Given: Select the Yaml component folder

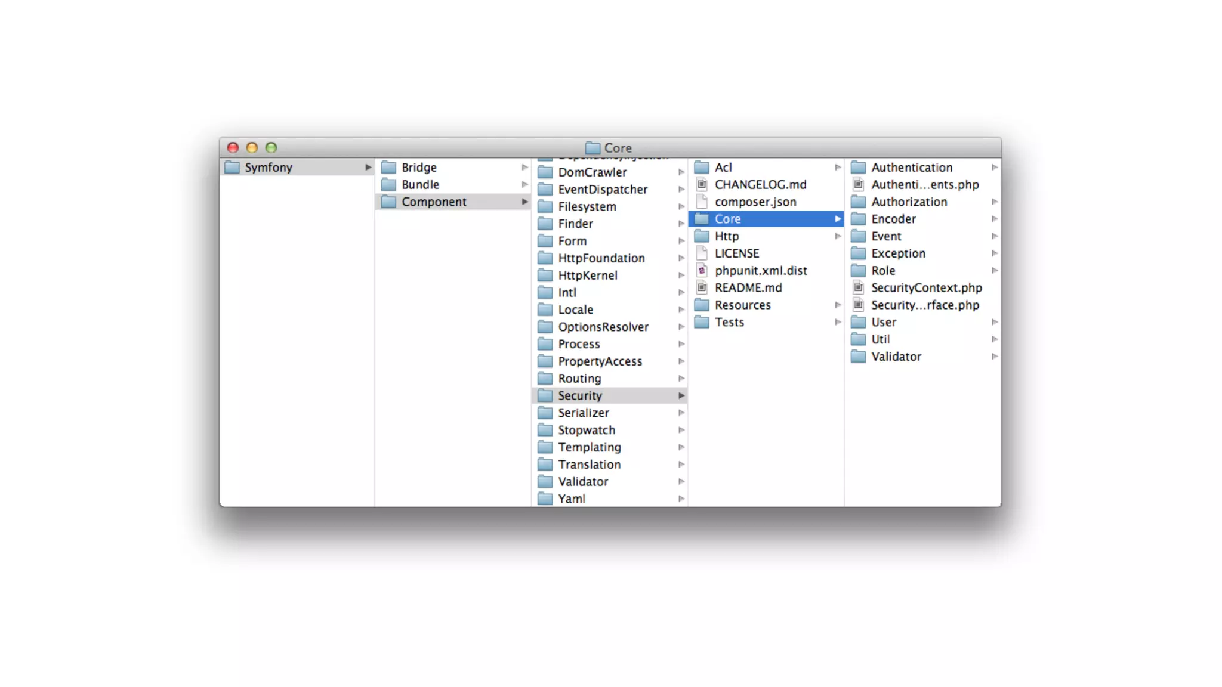Looking at the screenshot, I should coord(571,499).
